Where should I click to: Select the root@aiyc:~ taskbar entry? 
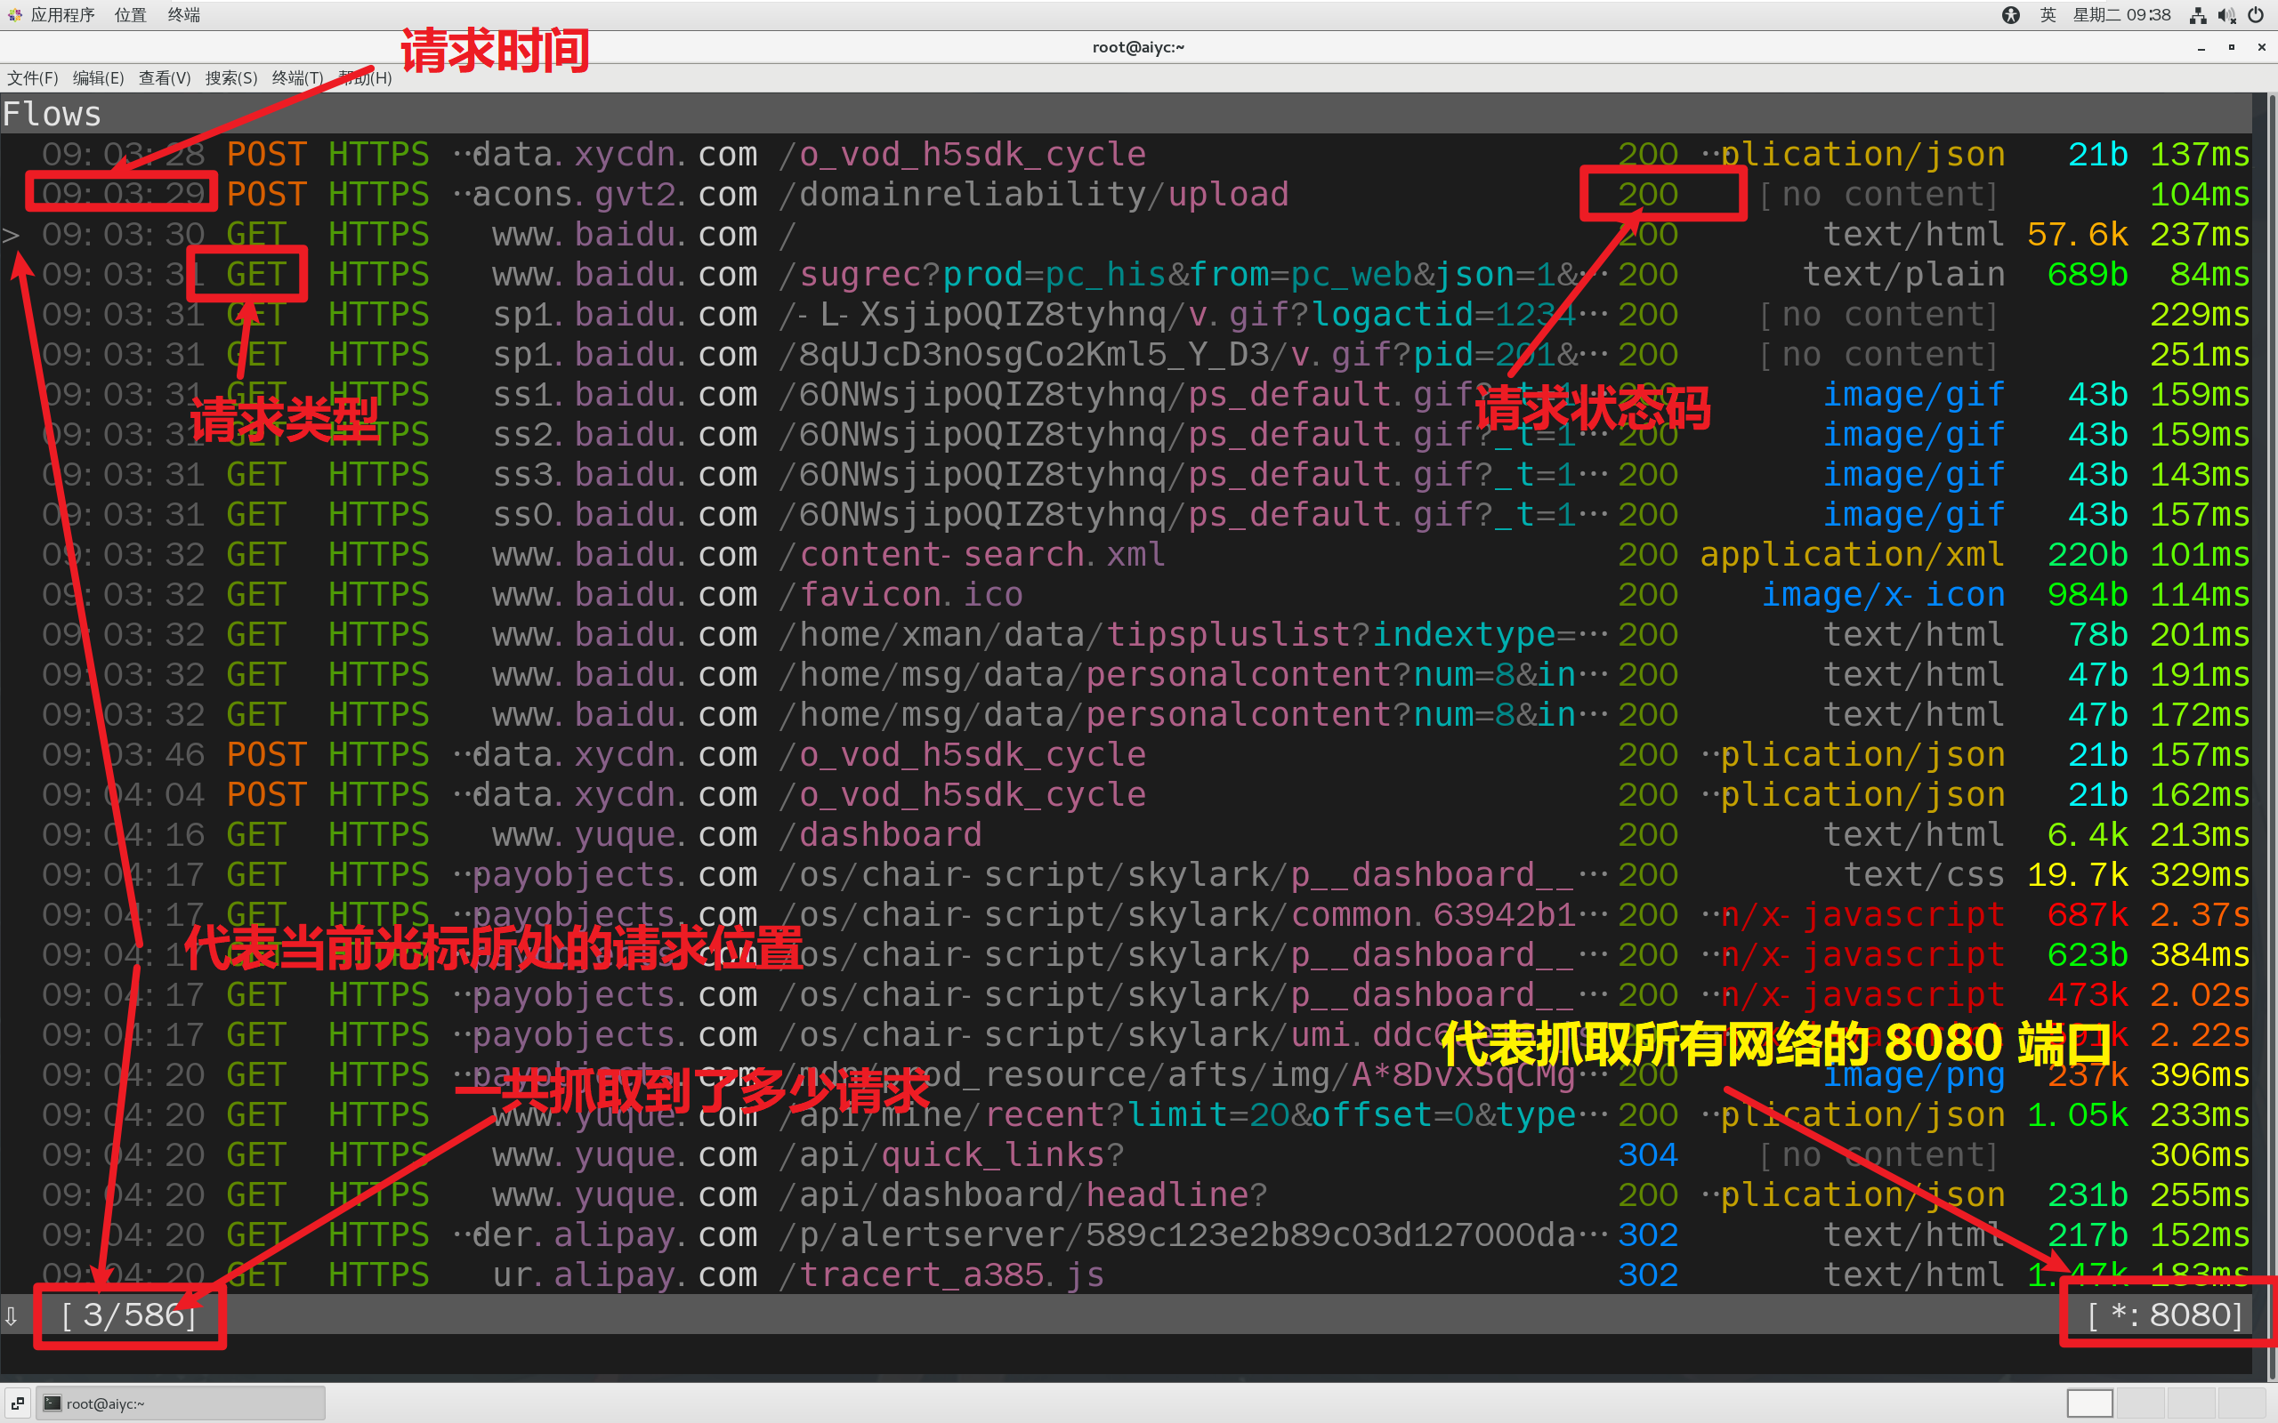(x=181, y=1403)
